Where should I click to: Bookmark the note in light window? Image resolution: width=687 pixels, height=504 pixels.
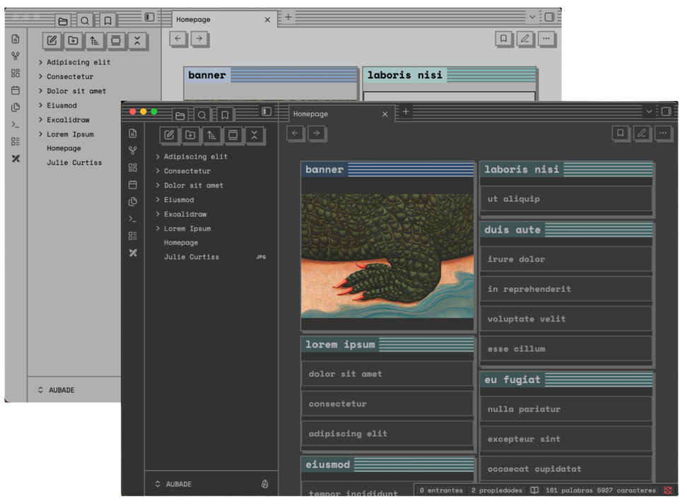pos(503,39)
